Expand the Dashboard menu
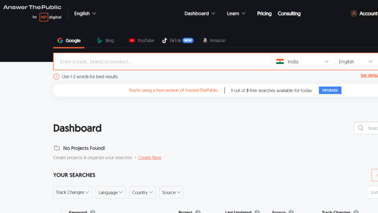This screenshot has width=378, height=213. click(200, 14)
